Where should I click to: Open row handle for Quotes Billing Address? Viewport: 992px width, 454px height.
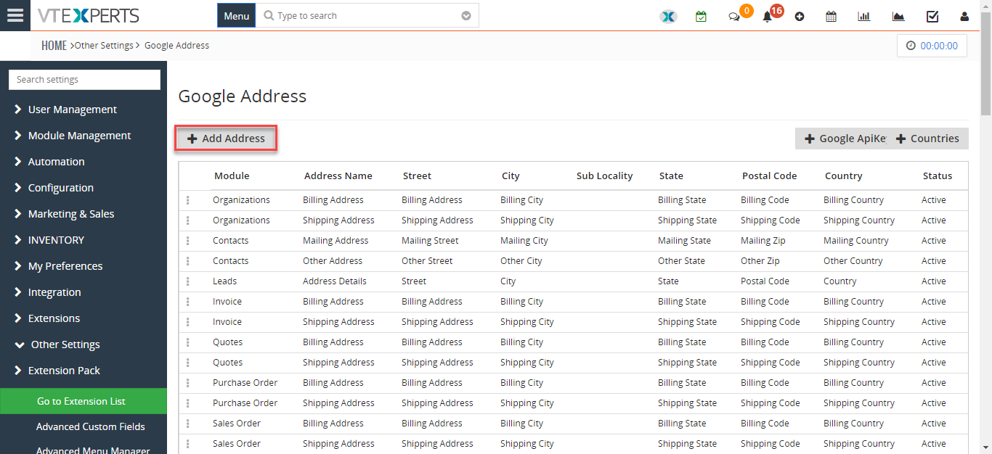(188, 342)
